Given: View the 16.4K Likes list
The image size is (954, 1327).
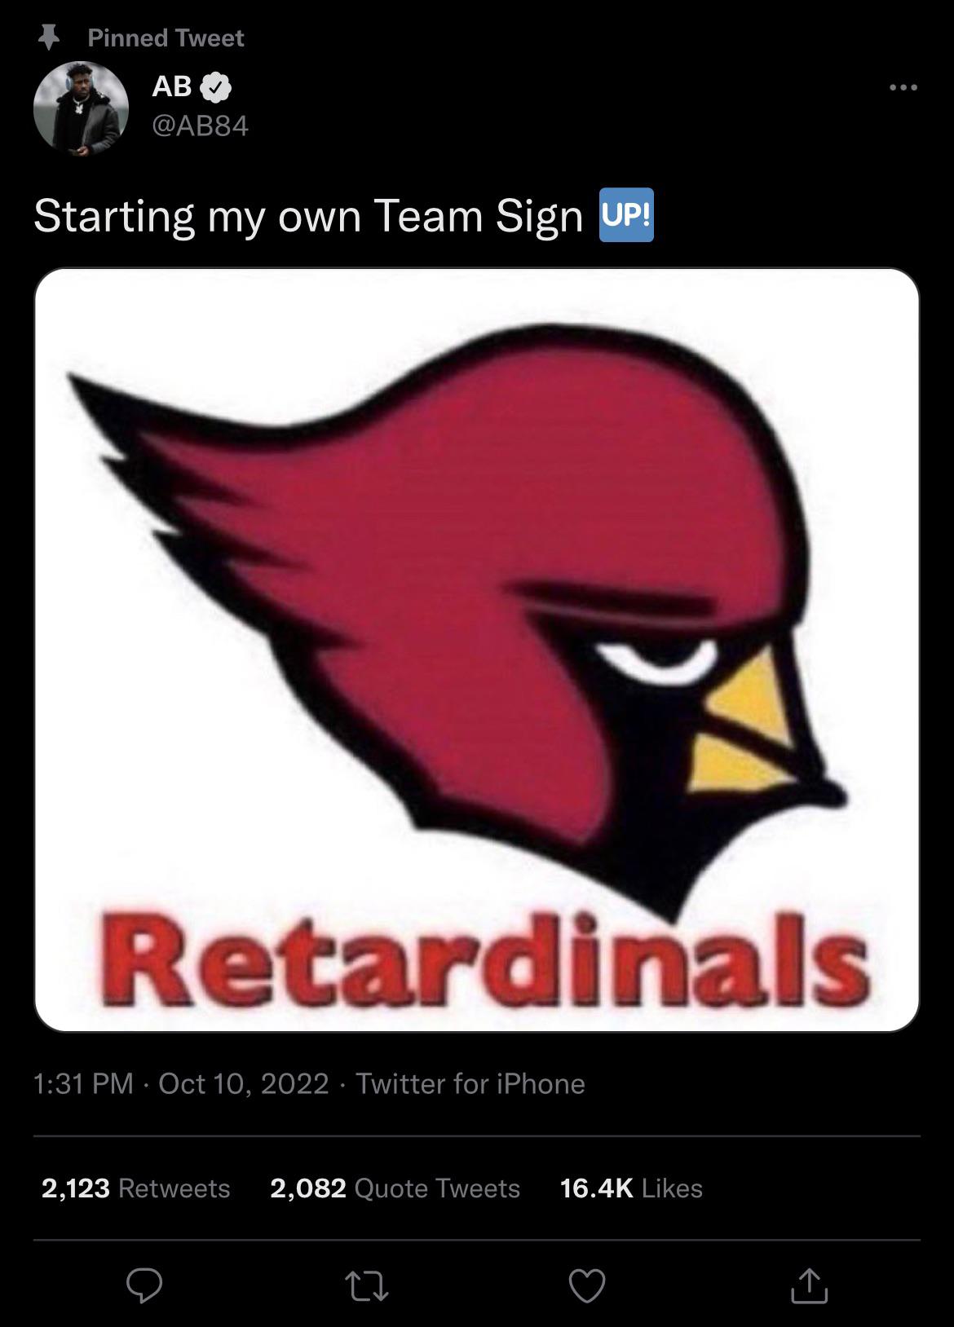Looking at the screenshot, I should [631, 1188].
